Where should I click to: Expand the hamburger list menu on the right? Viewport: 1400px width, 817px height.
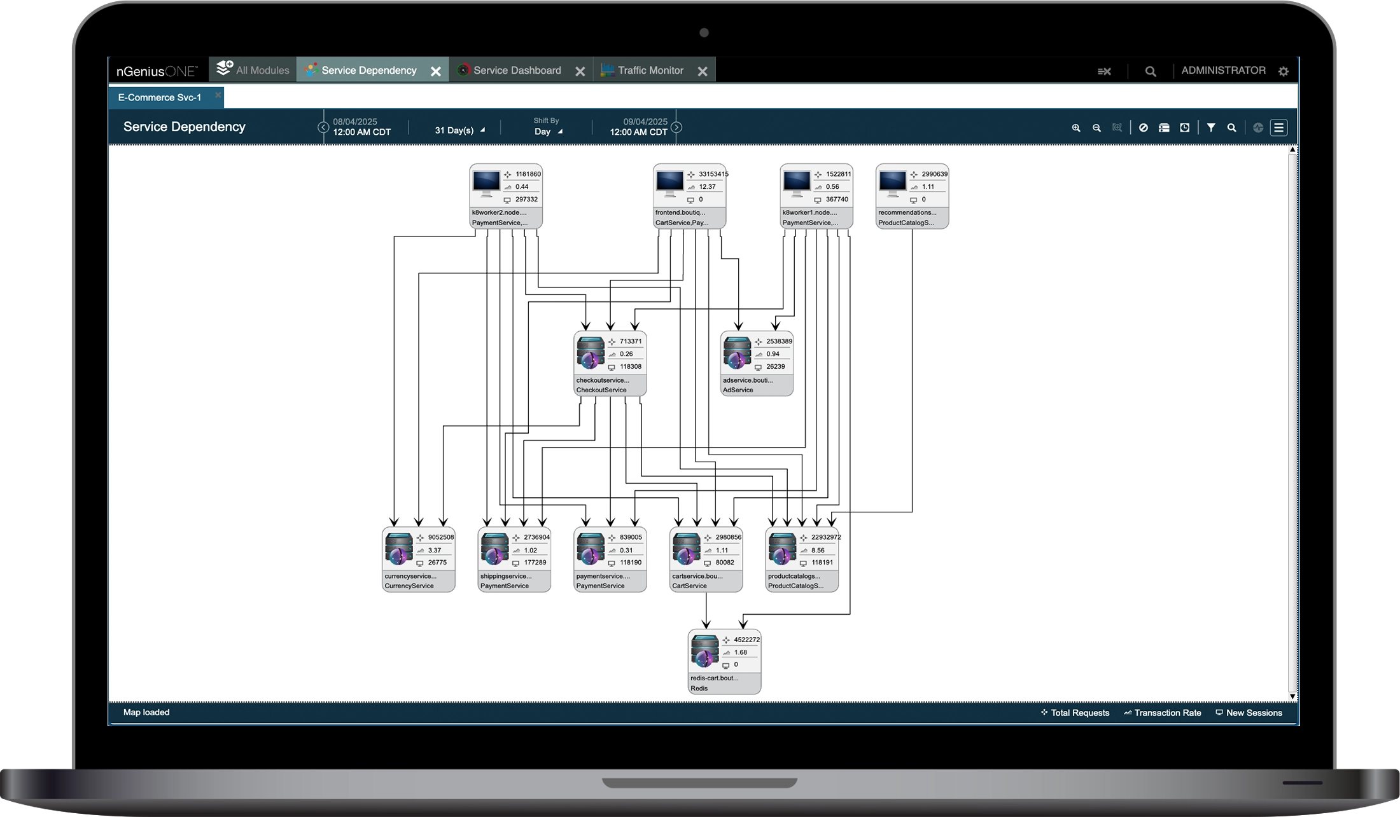click(1278, 128)
